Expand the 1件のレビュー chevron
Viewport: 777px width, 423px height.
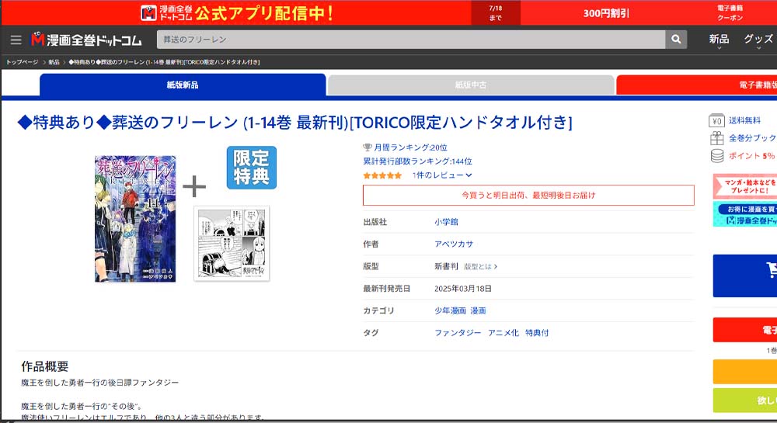point(469,175)
